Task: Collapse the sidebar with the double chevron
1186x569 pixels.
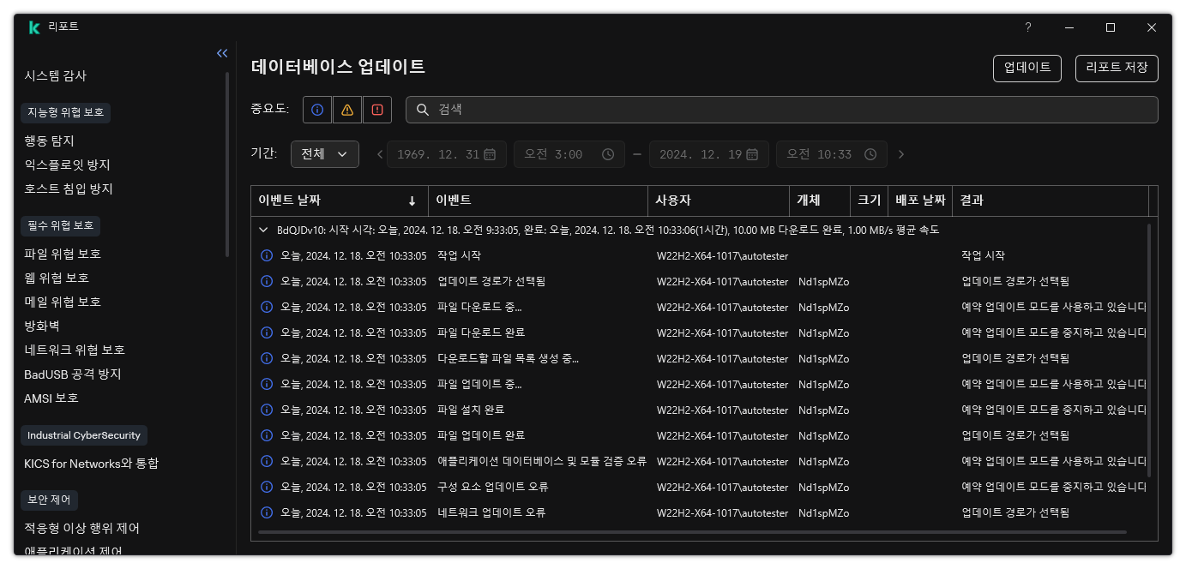Action: (x=222, y=53)
